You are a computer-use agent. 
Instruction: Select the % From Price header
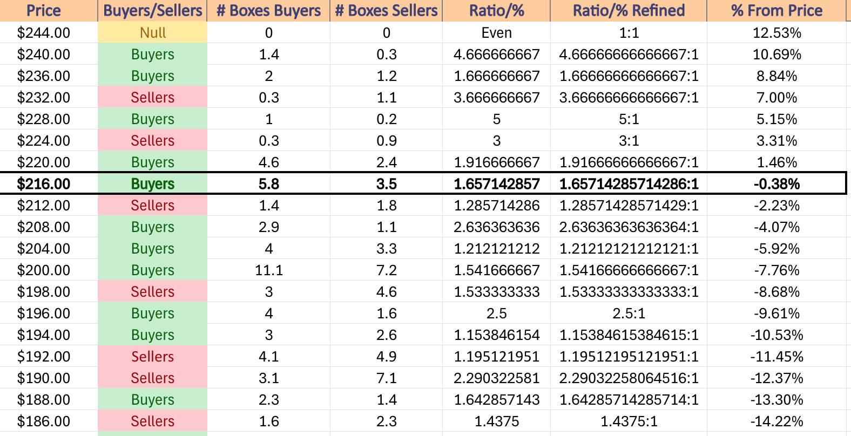tap(776, 11)
